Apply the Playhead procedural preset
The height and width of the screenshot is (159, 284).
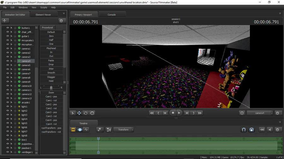click(x=51, y=48)
